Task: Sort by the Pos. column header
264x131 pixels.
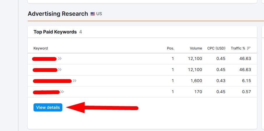Action: click(x=170, y=48)
